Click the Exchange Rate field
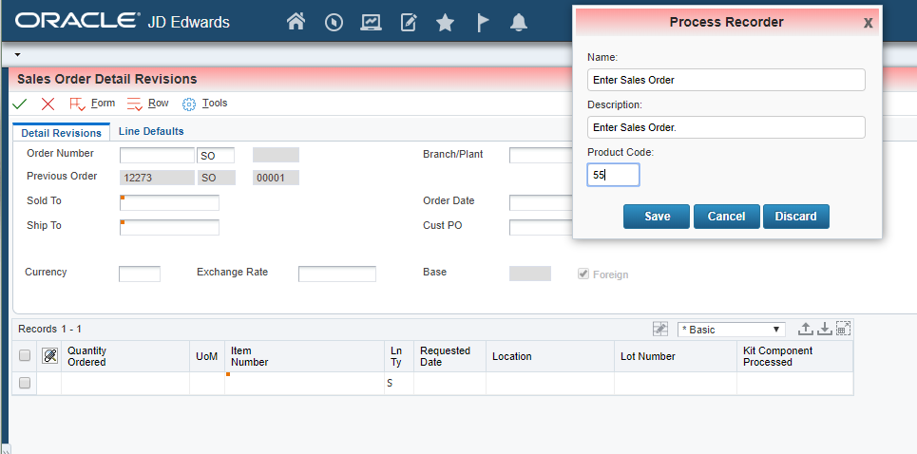 click(x=336, y=274)
